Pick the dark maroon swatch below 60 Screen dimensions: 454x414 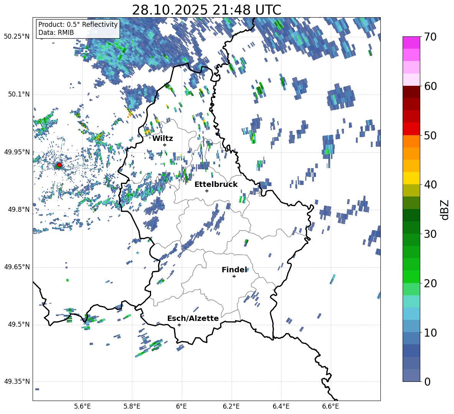[411, 92]
